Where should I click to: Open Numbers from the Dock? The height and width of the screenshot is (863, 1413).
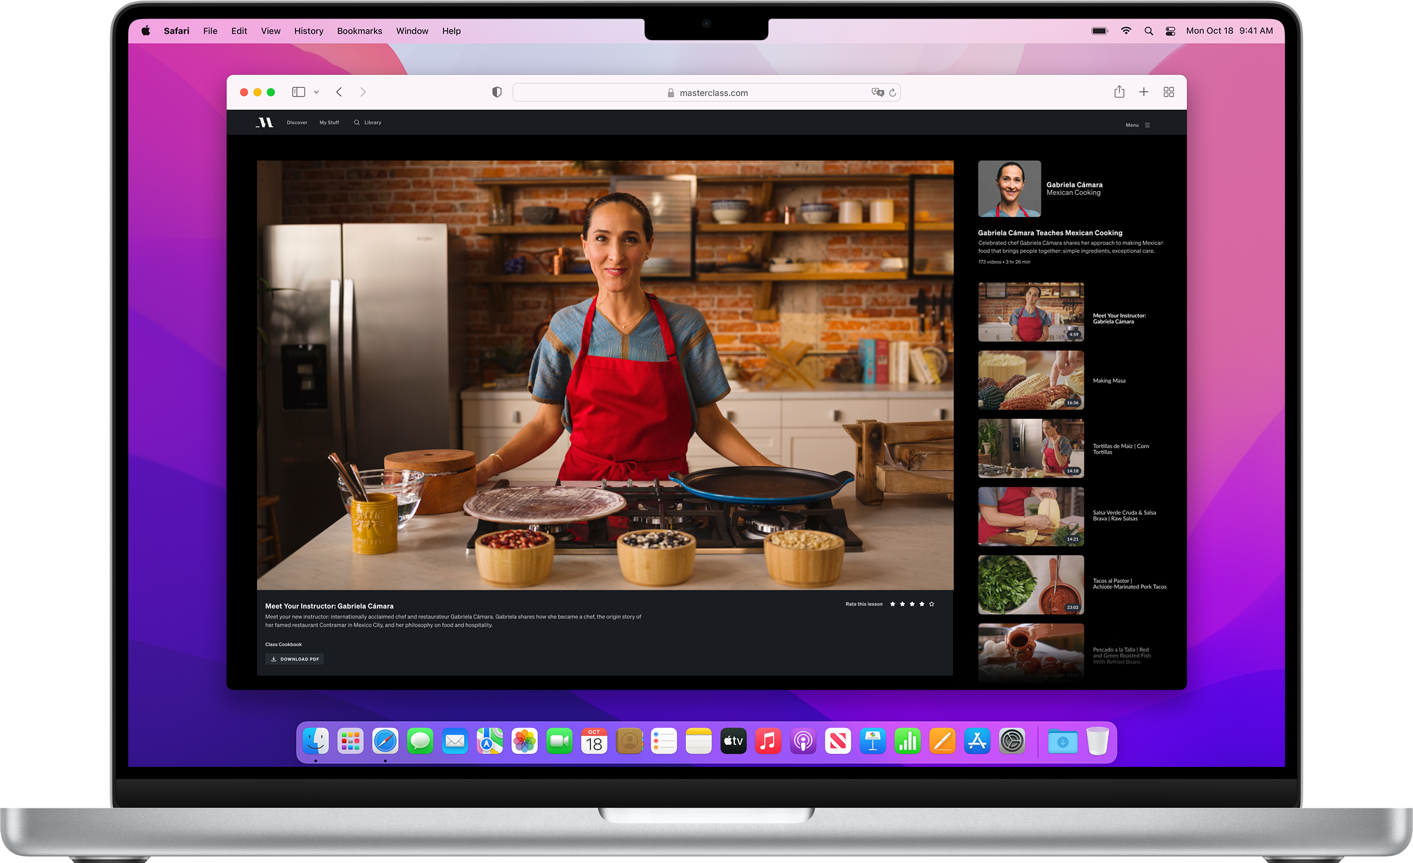pos(908,741)
